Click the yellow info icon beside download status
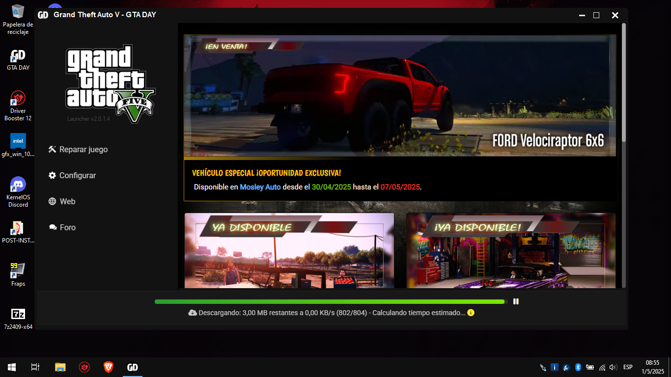671x377 pixels. point(471,313)
